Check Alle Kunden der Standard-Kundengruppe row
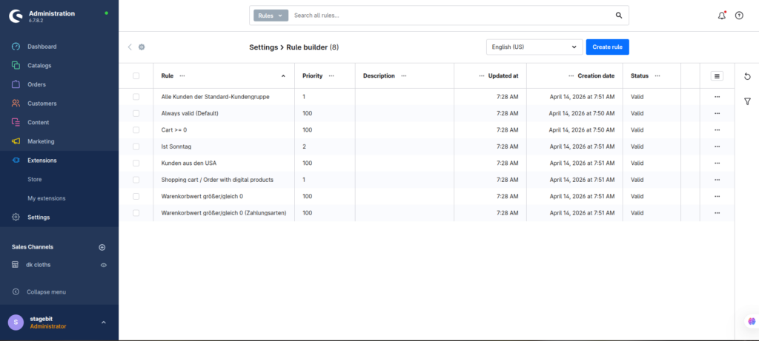 coord(136,97)
